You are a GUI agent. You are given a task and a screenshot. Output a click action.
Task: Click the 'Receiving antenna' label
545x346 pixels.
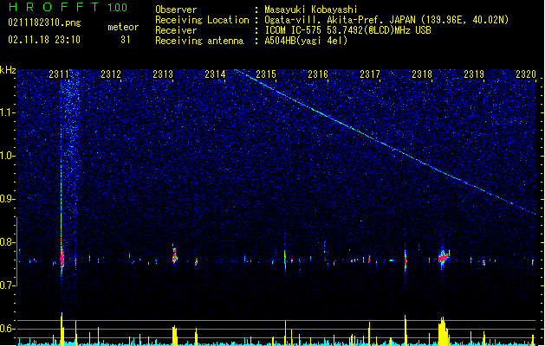(x=199, y=41)
